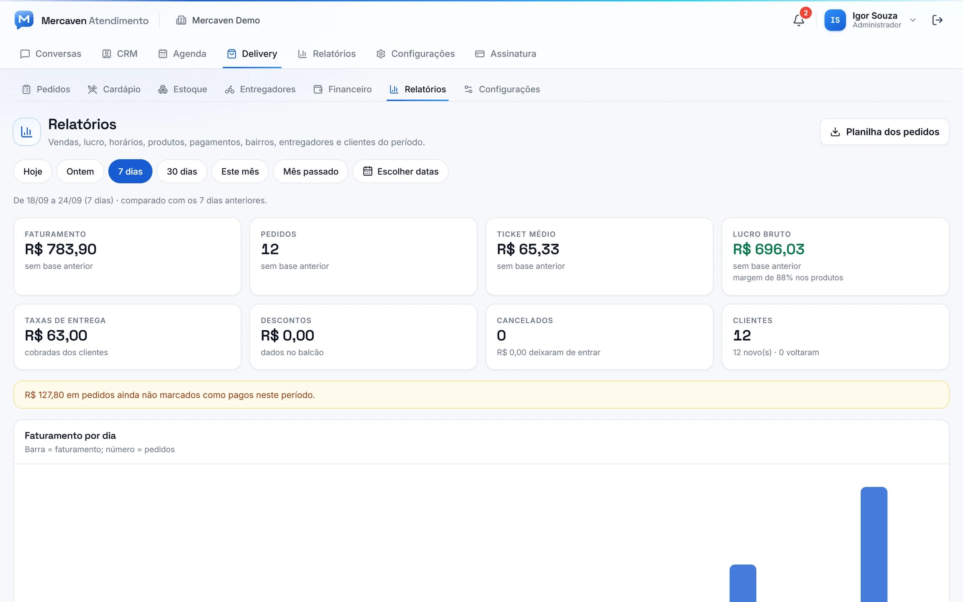This screenshot has height=602, width=963.
Task: Click the Relatórios header chart icon
Action: pyautogui.click(x=26, y=132)
